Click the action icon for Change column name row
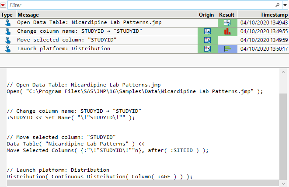 [7, 31]
